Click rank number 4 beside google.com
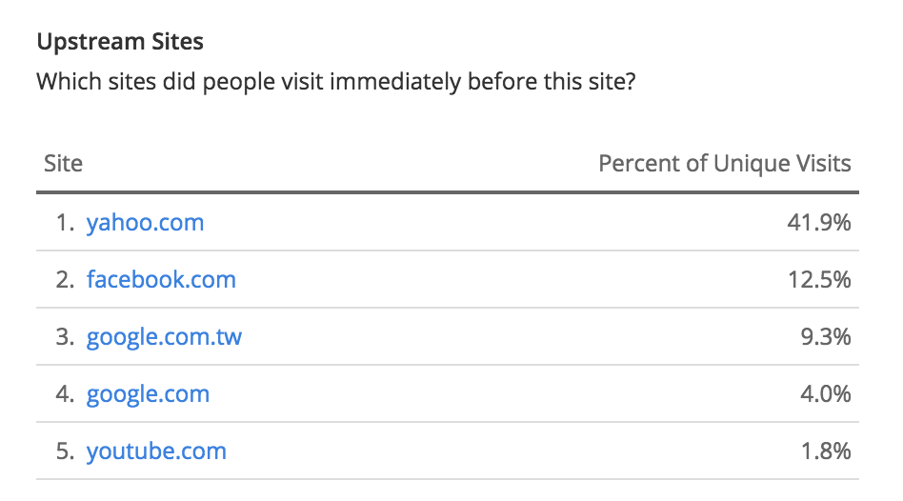 pyautogui.click(x=64, y=394)
